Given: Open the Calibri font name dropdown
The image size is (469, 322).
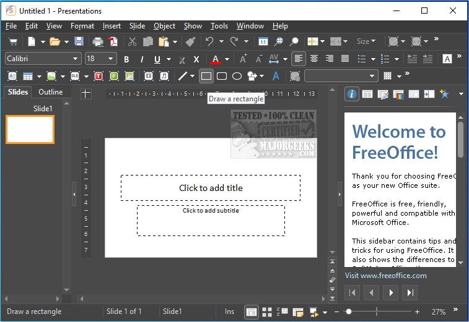Looking at the screenshot, I should [75, 59].
